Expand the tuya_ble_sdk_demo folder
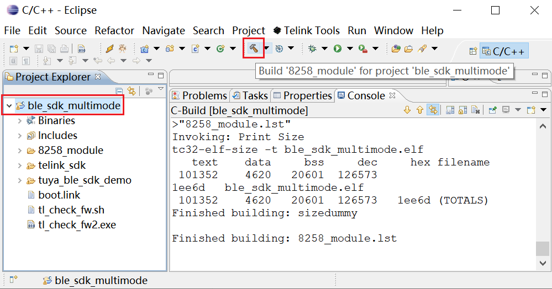The width and height of the screenshot is (552, 289). [x=20, y=180]
